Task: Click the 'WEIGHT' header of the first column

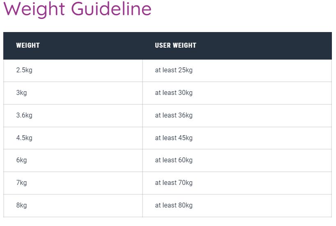Action: (x=28, y=46)
